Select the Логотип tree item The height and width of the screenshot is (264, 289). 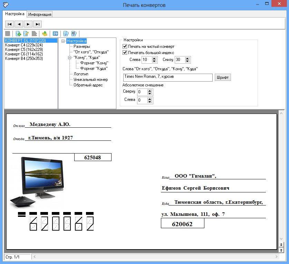81,74
